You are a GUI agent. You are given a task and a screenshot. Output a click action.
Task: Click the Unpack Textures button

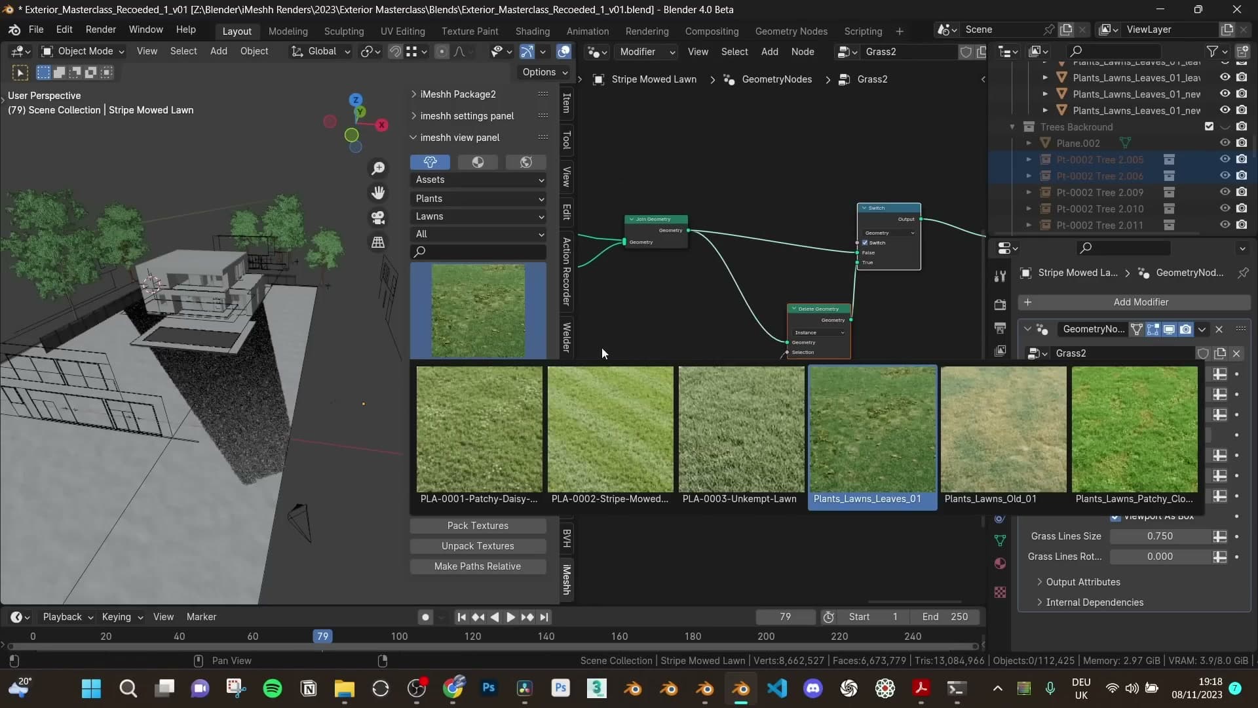pyautogui.click(x=478, y=546)
